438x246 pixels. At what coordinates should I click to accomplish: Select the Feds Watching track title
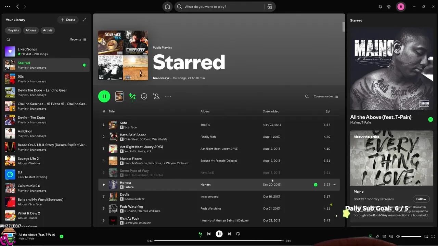(x=131, y=206)
